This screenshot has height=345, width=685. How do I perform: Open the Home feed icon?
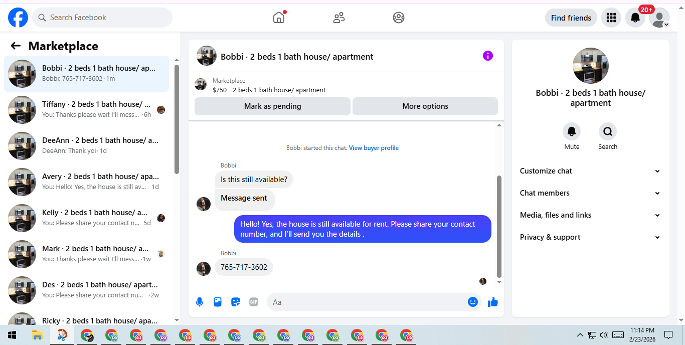[279, 18]
